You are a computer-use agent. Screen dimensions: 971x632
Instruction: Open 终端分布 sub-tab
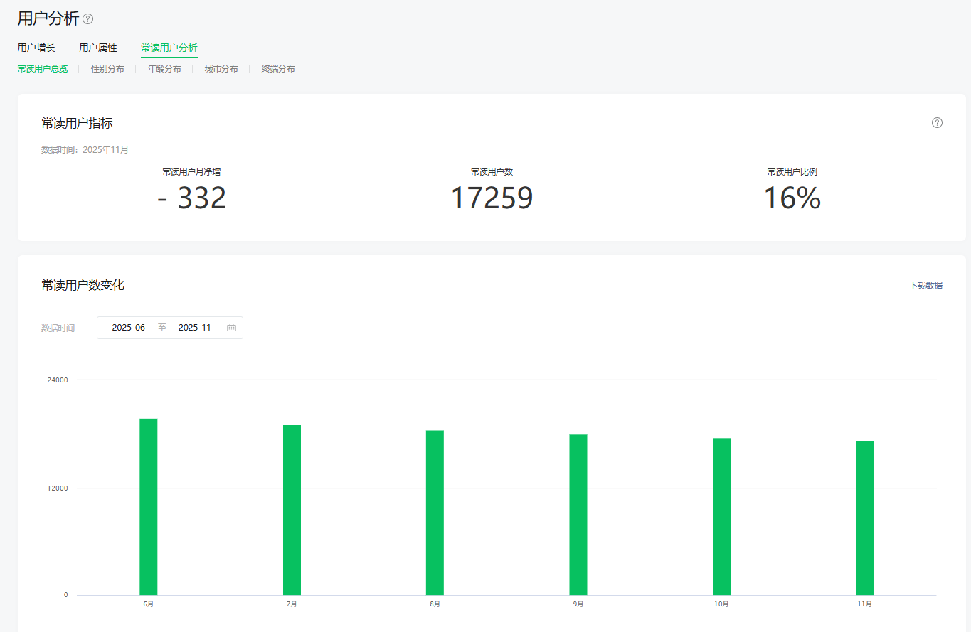[x=278, y=69]
